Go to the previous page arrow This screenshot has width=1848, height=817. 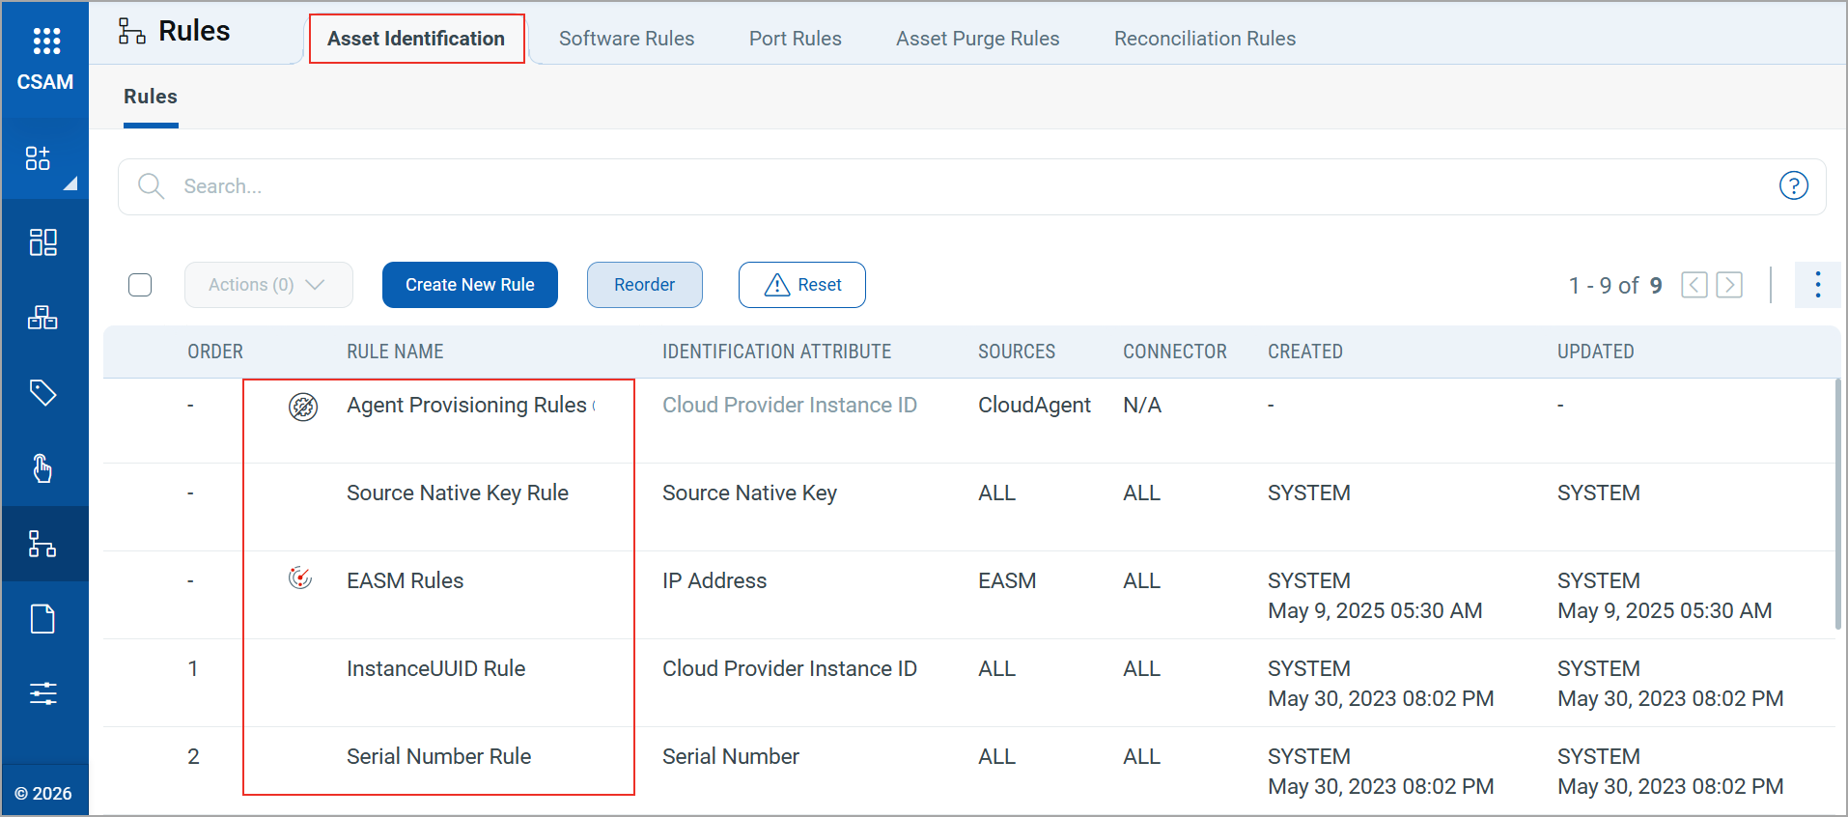[1694, 285]
